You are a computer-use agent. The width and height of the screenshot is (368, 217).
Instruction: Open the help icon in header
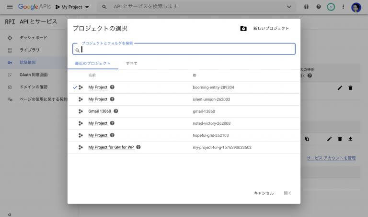[x=319, y=7]
